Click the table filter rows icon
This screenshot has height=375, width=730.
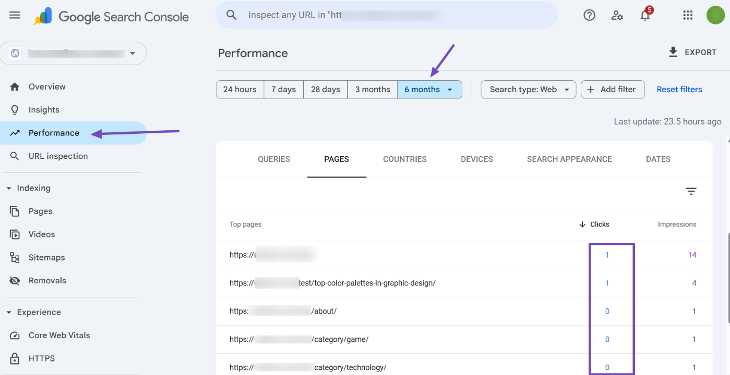point(691,192)
